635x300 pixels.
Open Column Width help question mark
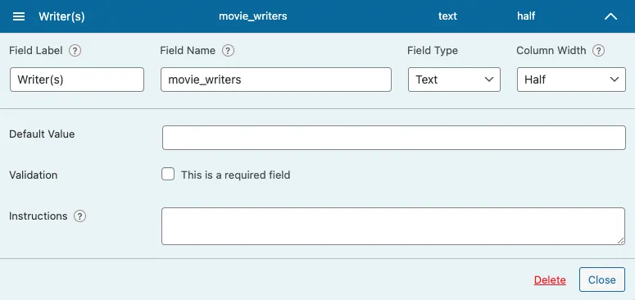click(598, 51)
